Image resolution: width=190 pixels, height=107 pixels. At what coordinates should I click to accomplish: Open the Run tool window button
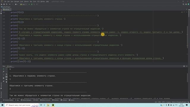pyautogui.click(x=17, y=100)
